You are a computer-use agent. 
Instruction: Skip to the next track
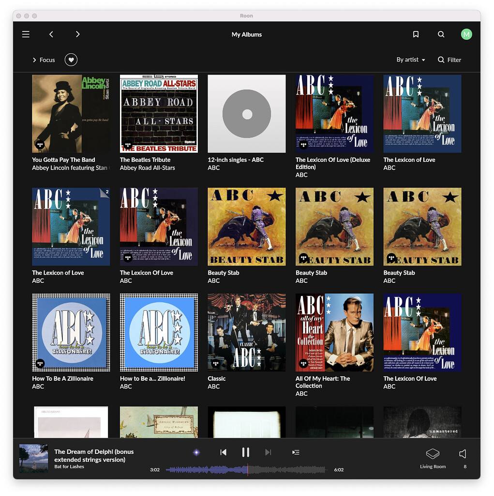[268, 452]
